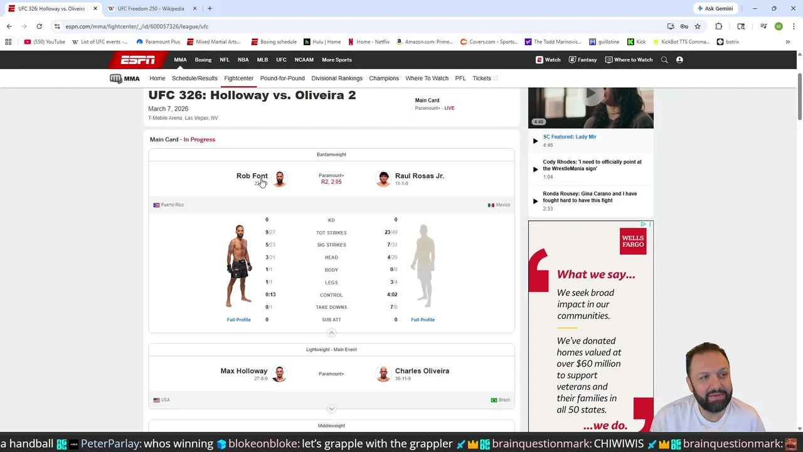Click the Chrome profile avatar
Image resolution: width=803 pixels, height=452 pixels.
tap(779, 26)
